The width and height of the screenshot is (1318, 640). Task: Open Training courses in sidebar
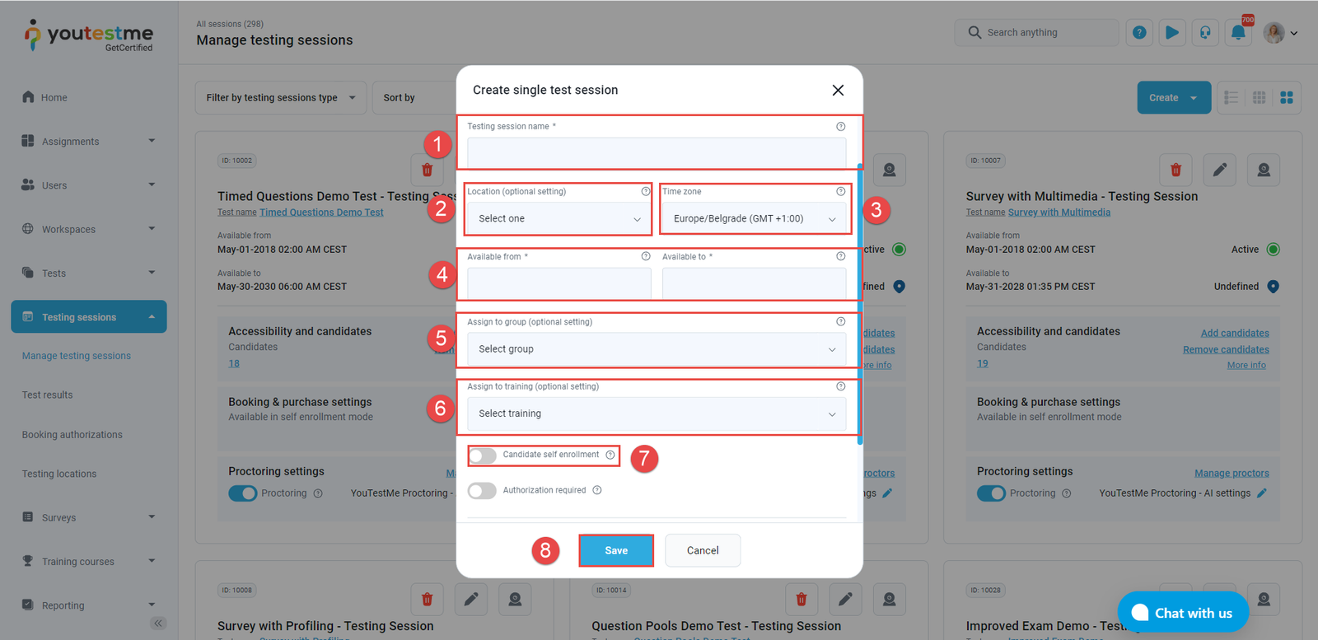[89, 562]
